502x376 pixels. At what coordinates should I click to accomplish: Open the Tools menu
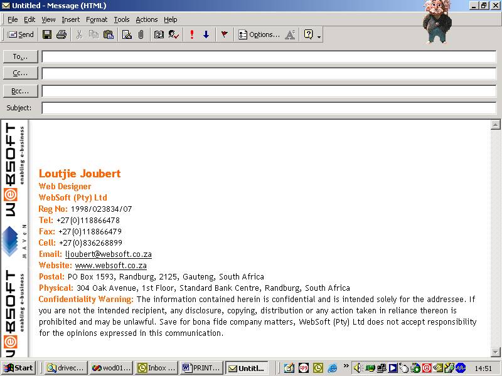point(122,19)
